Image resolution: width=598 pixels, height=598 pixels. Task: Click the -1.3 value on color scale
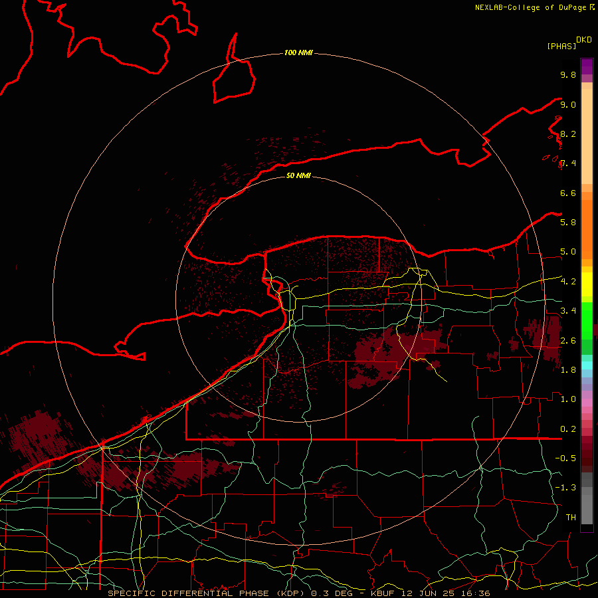pos(565,488)
